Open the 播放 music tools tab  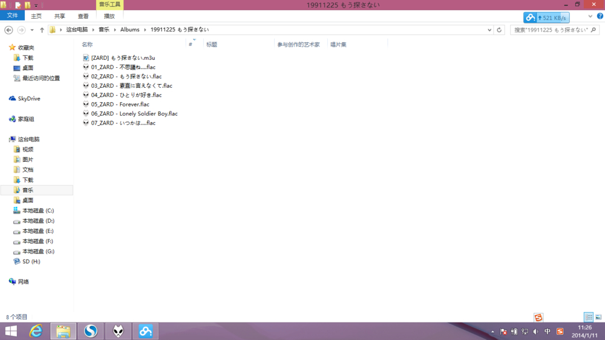pyautogui.click(x=109, y=16)
